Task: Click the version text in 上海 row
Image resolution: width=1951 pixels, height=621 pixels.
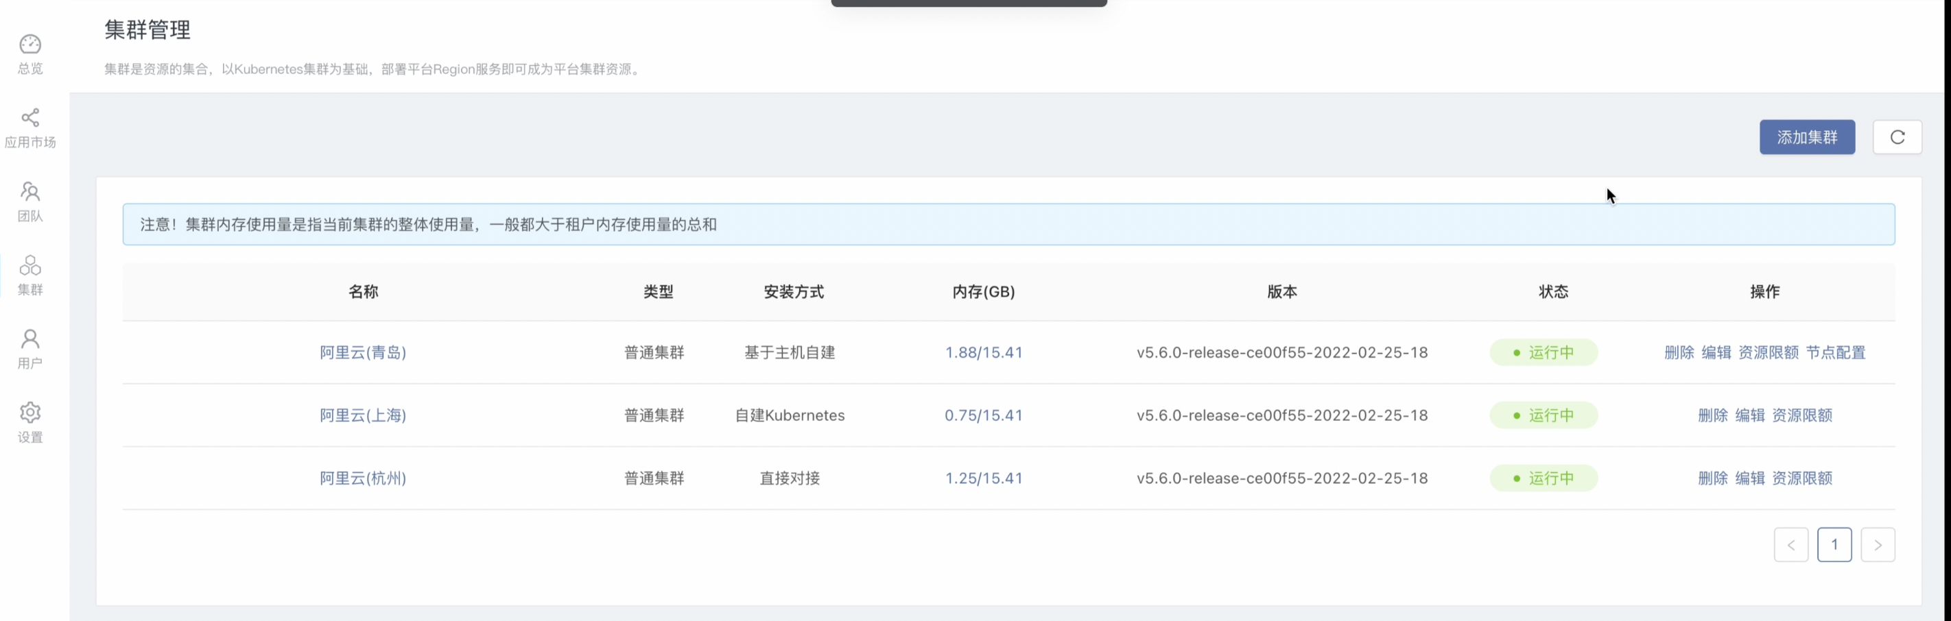Action: click(x=1281, y=415)
